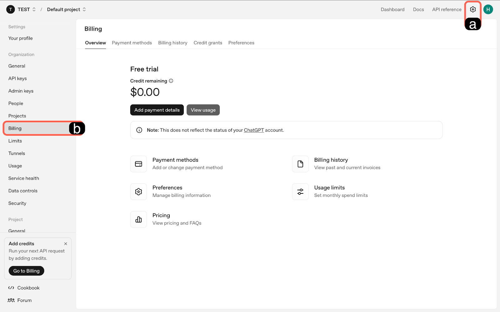
Task: Click the View usage button
Action: point(203,110)
